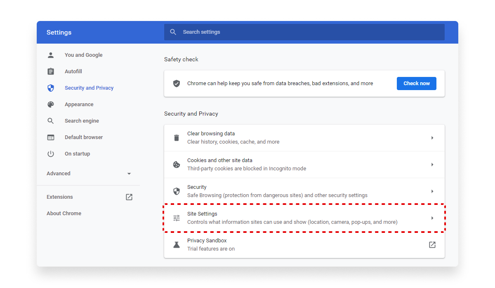Click the shield icon beside Security and Privacy in the sidebar
Screen dimensions: 495x288
pos(51,88)
